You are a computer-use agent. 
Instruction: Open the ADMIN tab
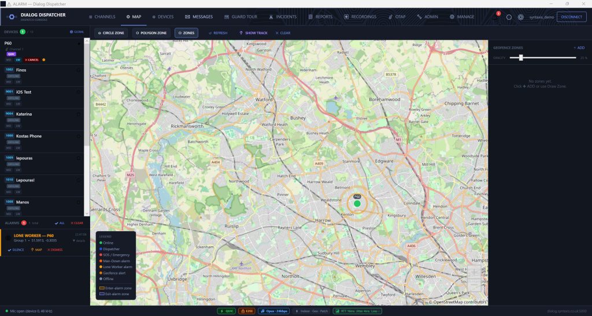point(427,17)
